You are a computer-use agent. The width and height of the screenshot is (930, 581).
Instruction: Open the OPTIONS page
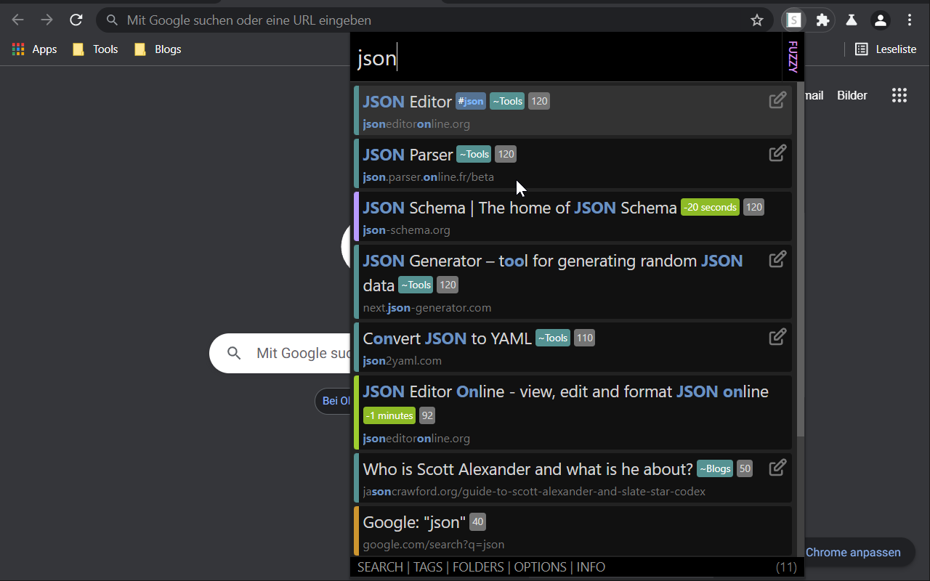point(541,567)
